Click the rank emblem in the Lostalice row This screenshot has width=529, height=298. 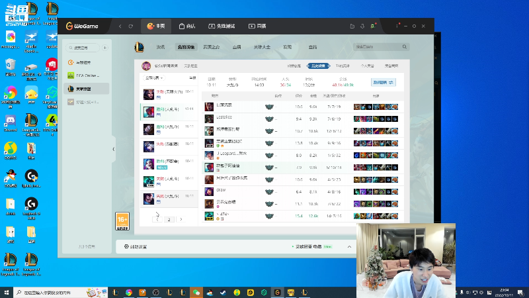[x=269, y=119]
